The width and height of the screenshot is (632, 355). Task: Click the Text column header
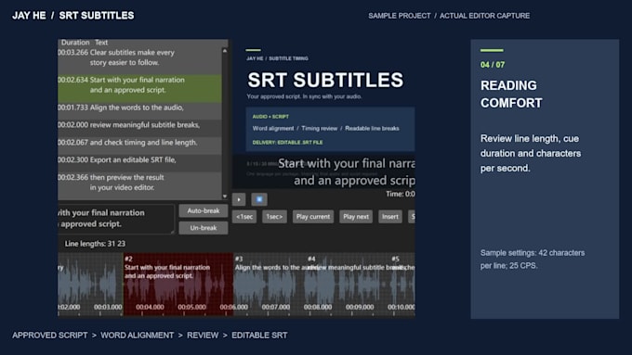pos(101,43)
